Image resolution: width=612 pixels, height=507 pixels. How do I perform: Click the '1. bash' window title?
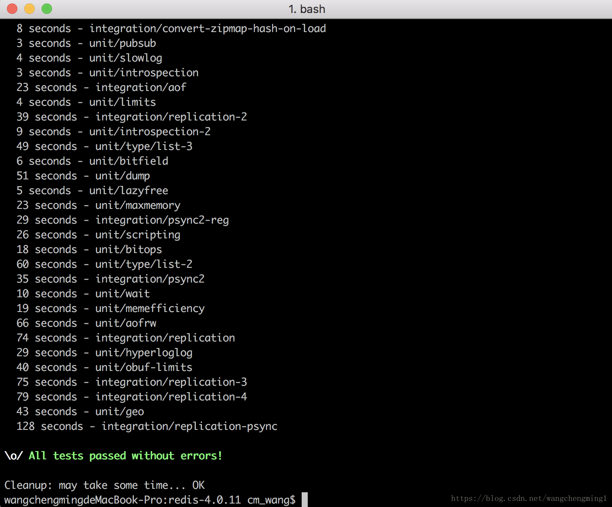pos(307,9)
